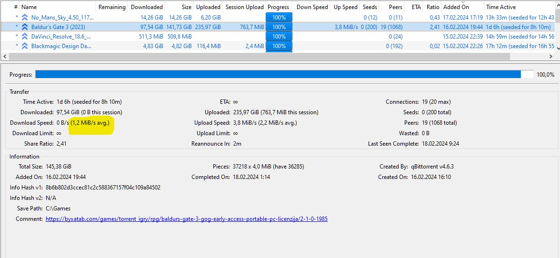
Task: Click the Info Hash v1 value text
Action: pyautogui.click(x=103, y=188)
